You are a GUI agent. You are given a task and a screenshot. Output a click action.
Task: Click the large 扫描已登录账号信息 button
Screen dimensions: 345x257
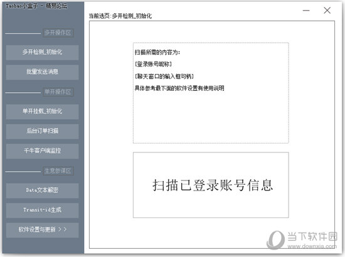(x=211, y=185)
